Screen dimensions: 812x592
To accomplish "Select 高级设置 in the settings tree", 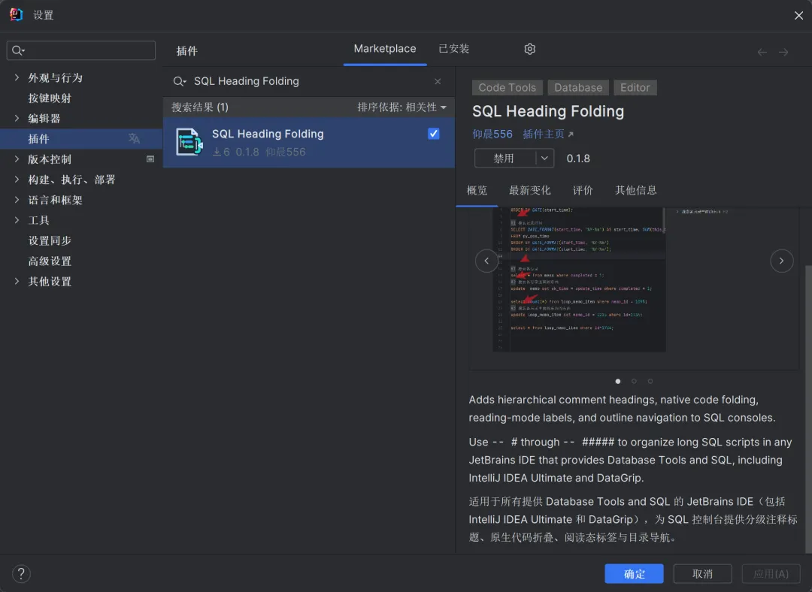I will point(50,261).
